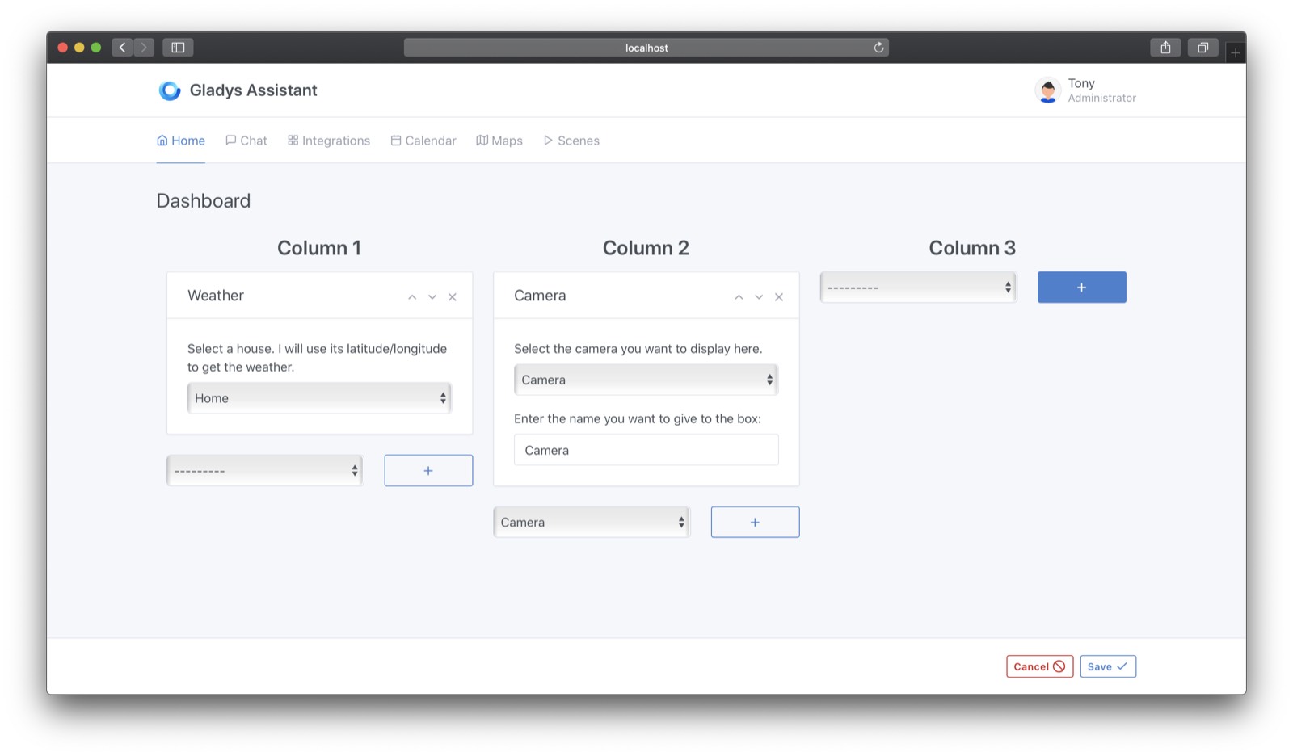Open the Camera box-type dropdown below Column 2

pyautogui.click(x=591, y=522)
